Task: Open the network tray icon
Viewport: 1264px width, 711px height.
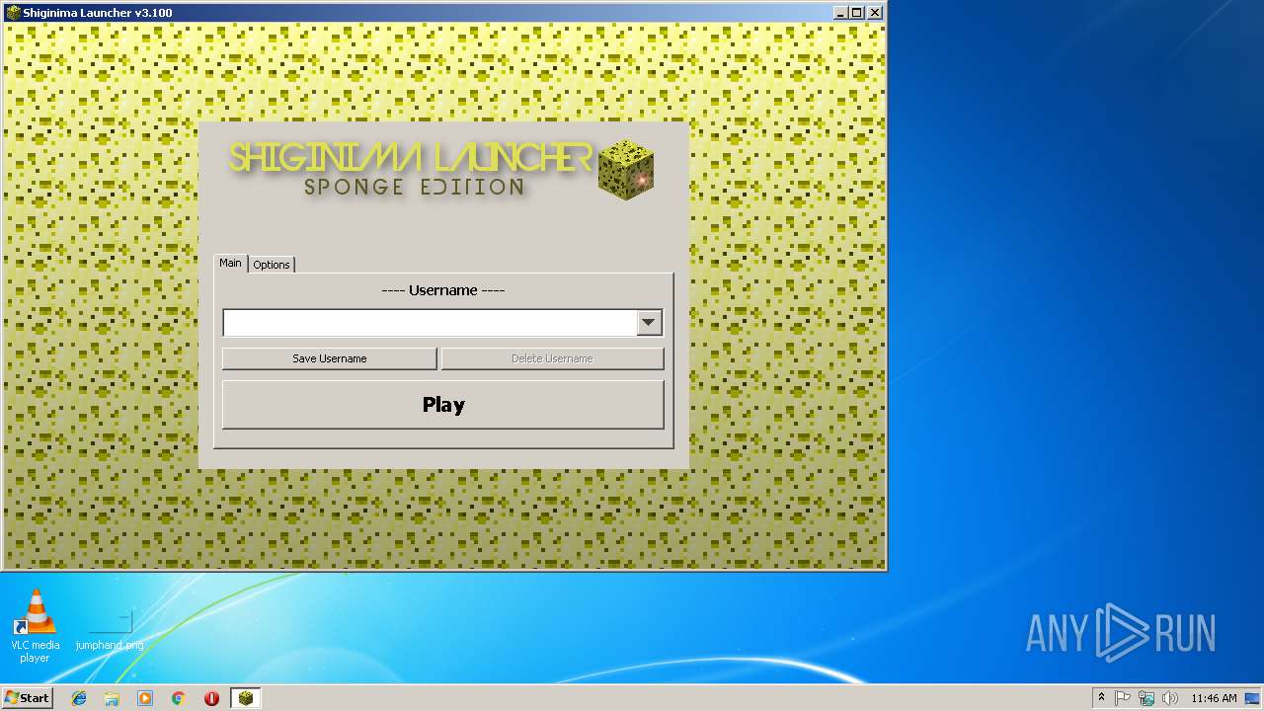Action: point(1146,698)
